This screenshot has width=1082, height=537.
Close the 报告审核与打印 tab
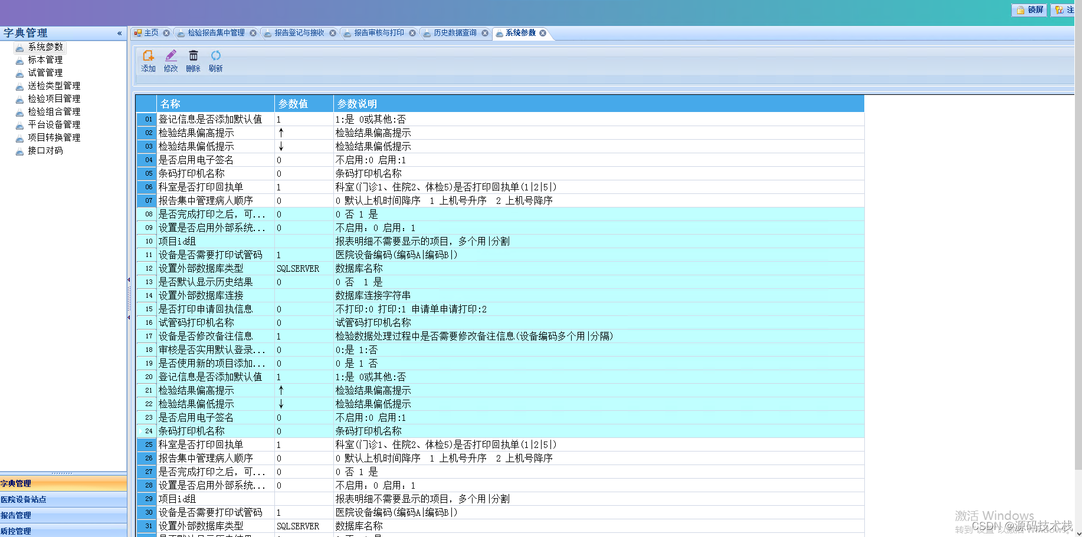coord(412,33)
